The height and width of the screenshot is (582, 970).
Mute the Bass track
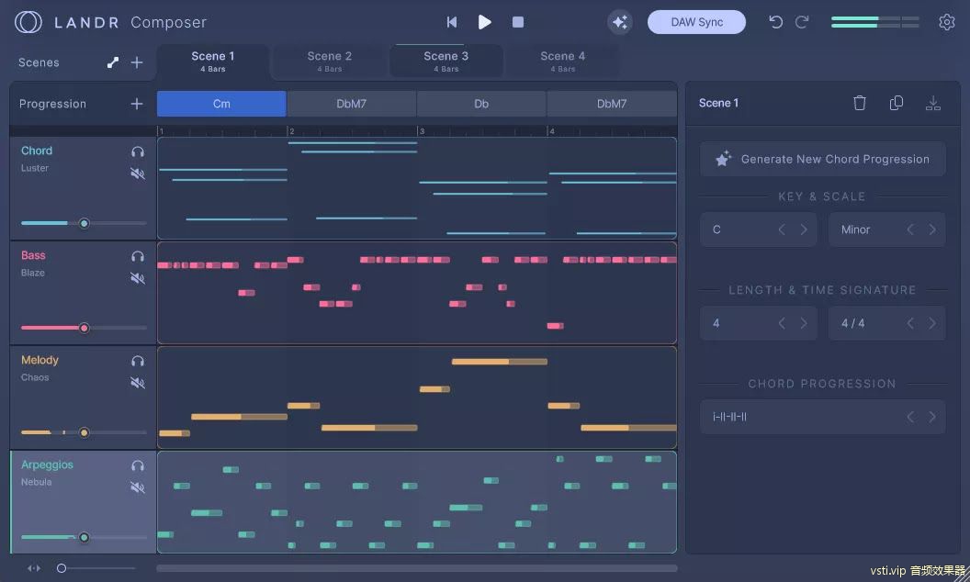pos(138,278)
